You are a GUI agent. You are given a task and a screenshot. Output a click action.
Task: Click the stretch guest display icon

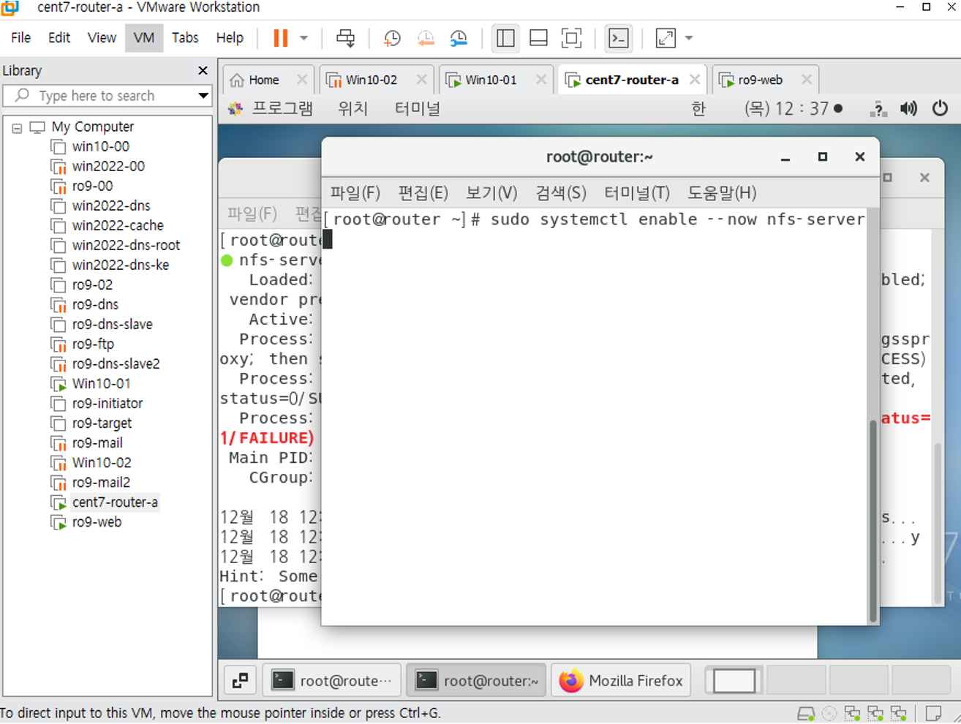point(666,38)
